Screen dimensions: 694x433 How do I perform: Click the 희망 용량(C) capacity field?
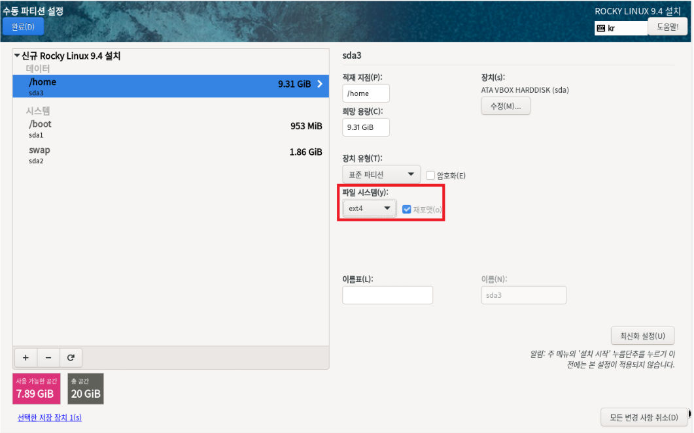pos(366,127)
